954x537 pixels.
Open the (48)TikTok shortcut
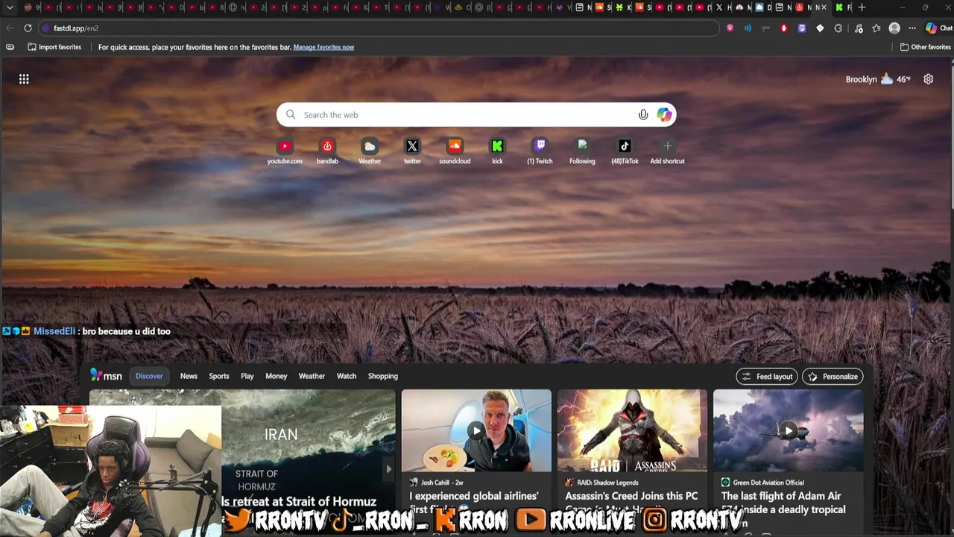pyautogui.click(x=625, y=151)
